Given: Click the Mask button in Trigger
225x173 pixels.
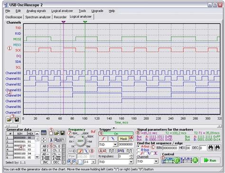Looking at the screenshot, I should point(123,139).
